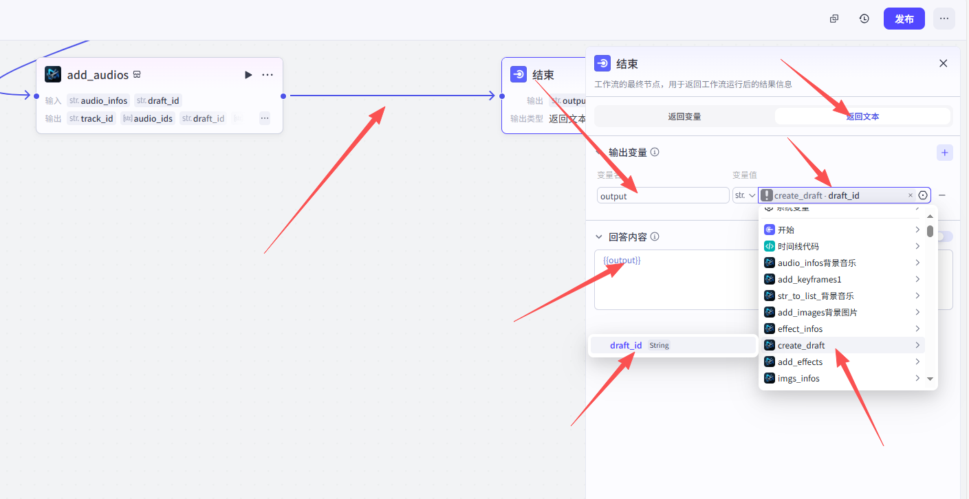Click the 发布 publish button
The height and width of the screenshot is (499, 969).
pos(904,19)
